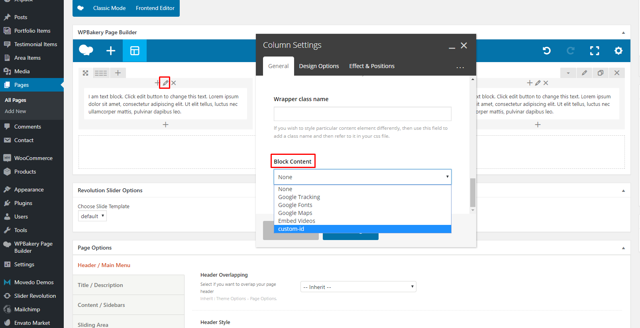Switch to Design Options tab
Screen dimensions: 640x328
(319, 66)
